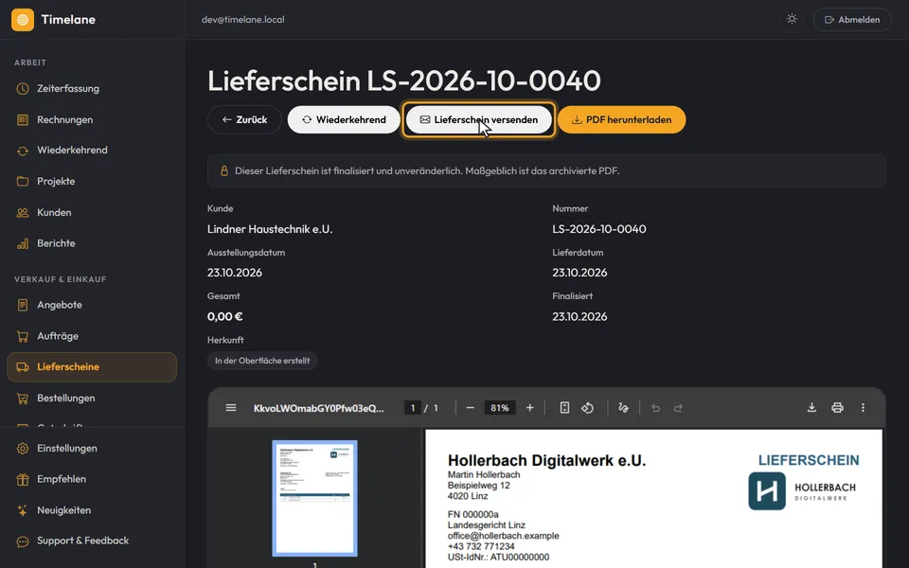Open Projekte in the sidebar
The width and height of the screenshot is (909, 568).
92,182
